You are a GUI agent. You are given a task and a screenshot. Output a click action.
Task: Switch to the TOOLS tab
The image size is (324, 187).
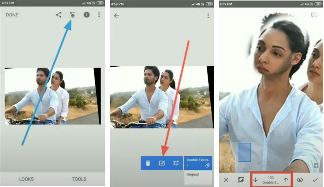point(79,179)
